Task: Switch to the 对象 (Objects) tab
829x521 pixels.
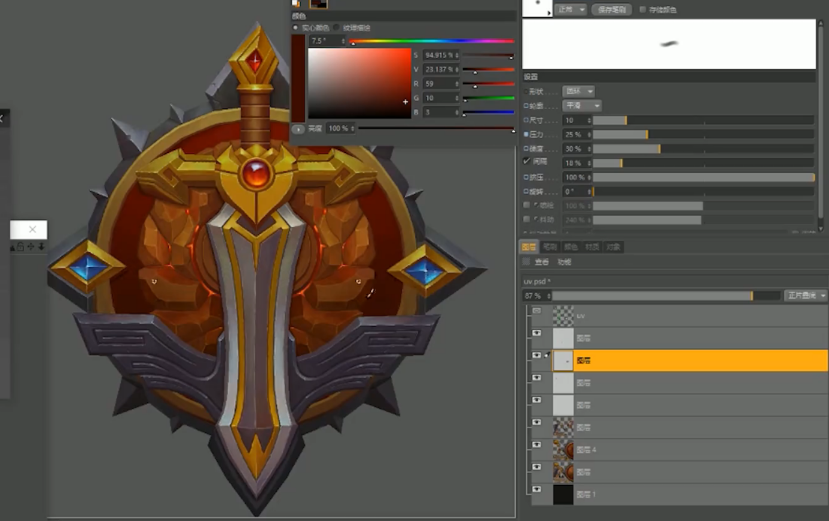Action: point(613,247)
